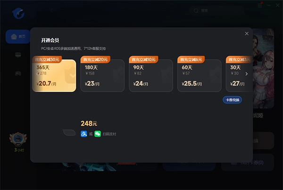
Task: Click the search magnifier icon
Action: (x=196, y=11)
